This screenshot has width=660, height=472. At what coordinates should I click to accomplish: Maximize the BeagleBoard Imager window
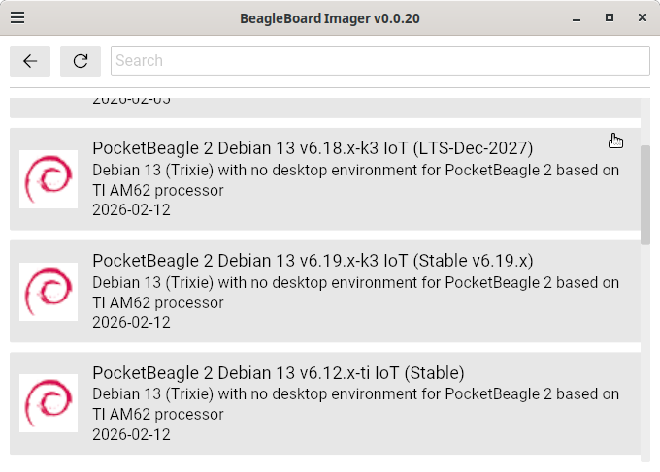pos(610,17)
